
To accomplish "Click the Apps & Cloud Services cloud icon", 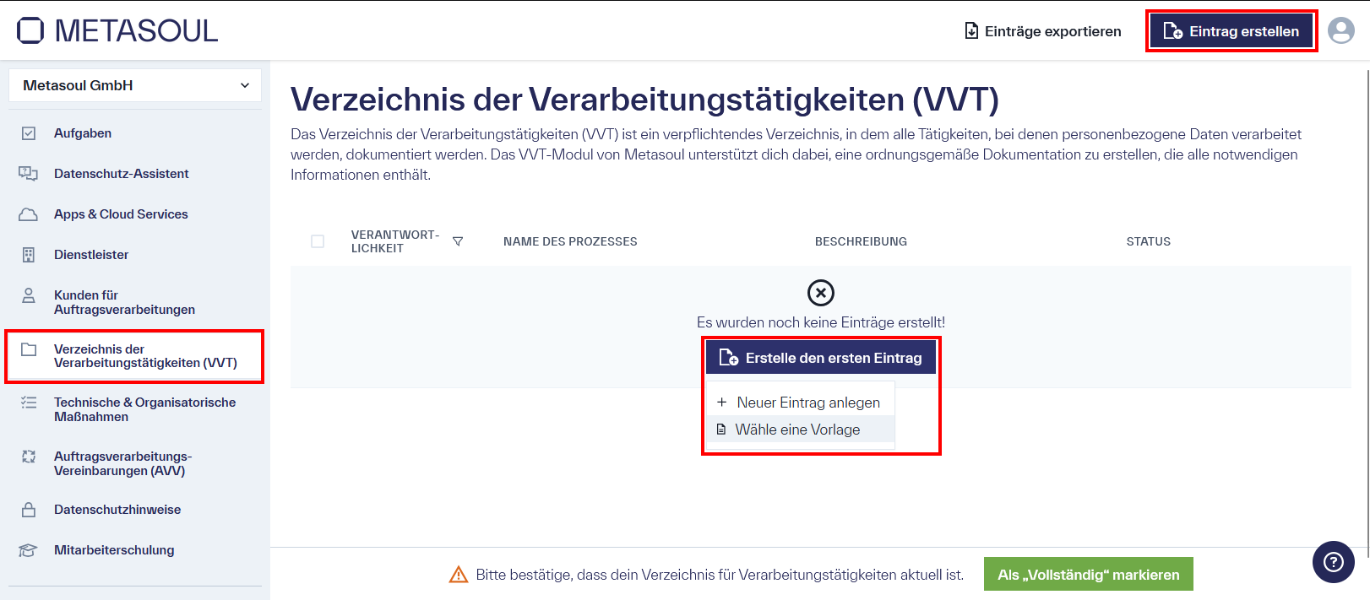I will pyautogui.click(x=29, y=214).
